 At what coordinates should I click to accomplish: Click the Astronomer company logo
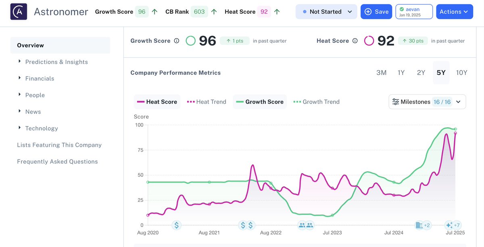click(x=19, y=12)
